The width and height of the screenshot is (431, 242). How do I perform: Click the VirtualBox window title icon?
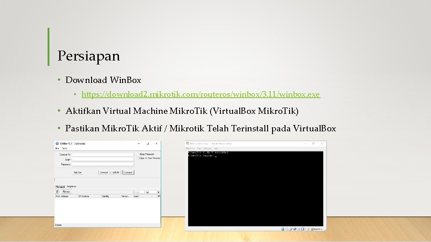pos(188,143)
